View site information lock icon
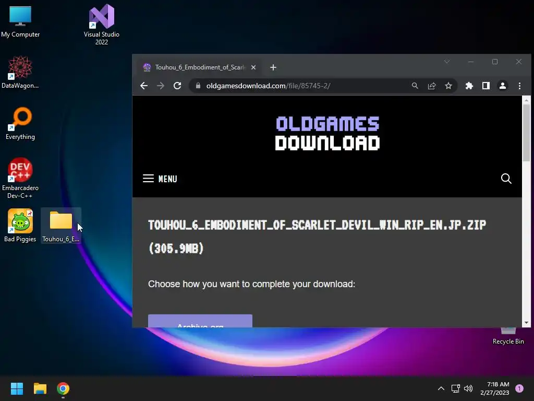The image size is (534, 401). click(198, 86)
